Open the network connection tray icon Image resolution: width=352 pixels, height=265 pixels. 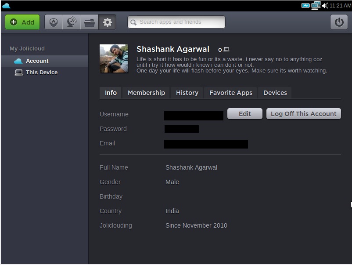[316, 5]
